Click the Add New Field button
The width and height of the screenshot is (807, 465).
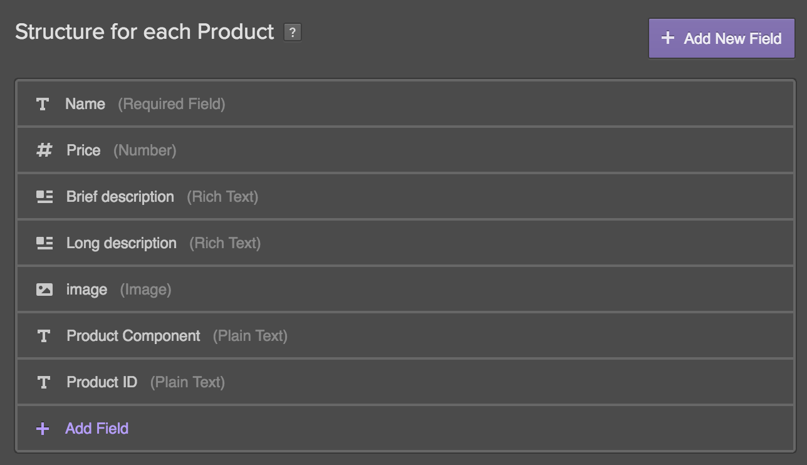722,38
